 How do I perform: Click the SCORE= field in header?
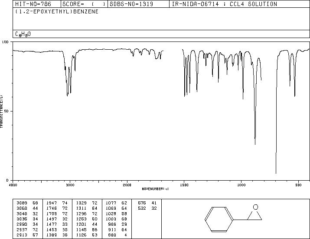(x=84, y=4)
